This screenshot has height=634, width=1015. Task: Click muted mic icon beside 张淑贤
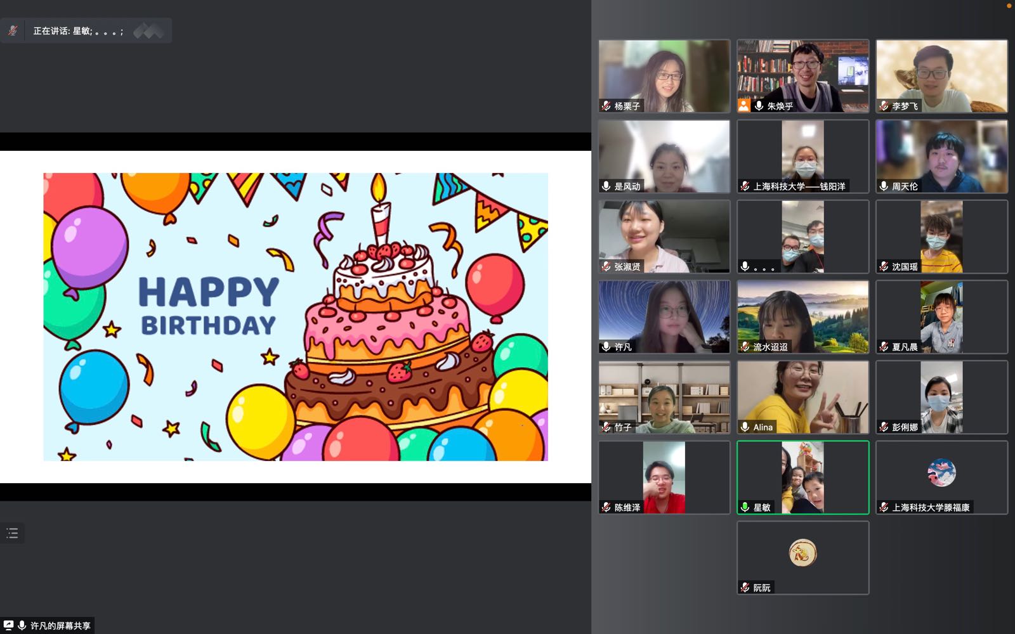[606, 266]
